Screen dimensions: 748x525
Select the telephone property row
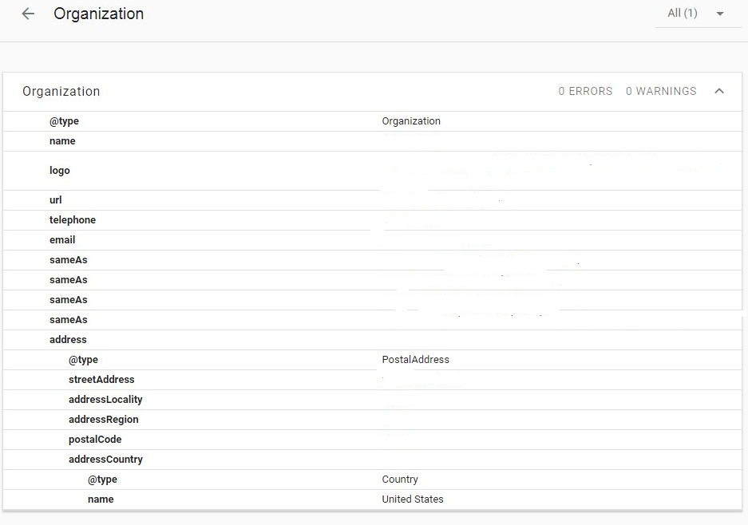point(73,220)
